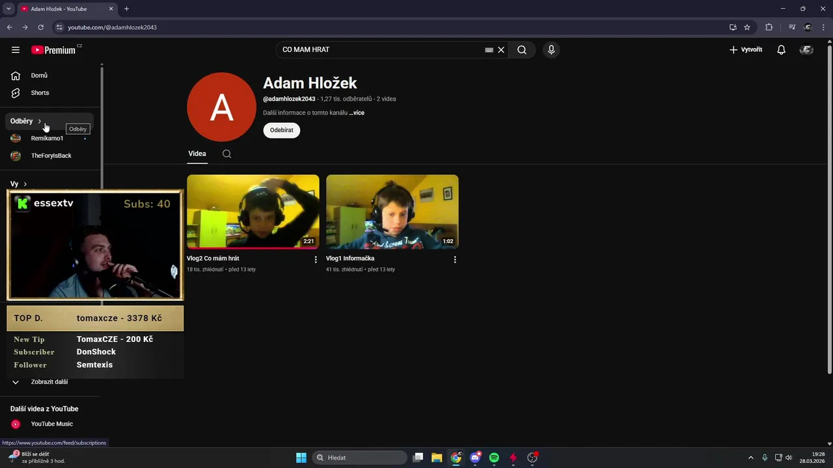Show hidden system tray icons
Image resolution: width=833 pixels, height=468 pixels.
(x=750, y=458)
